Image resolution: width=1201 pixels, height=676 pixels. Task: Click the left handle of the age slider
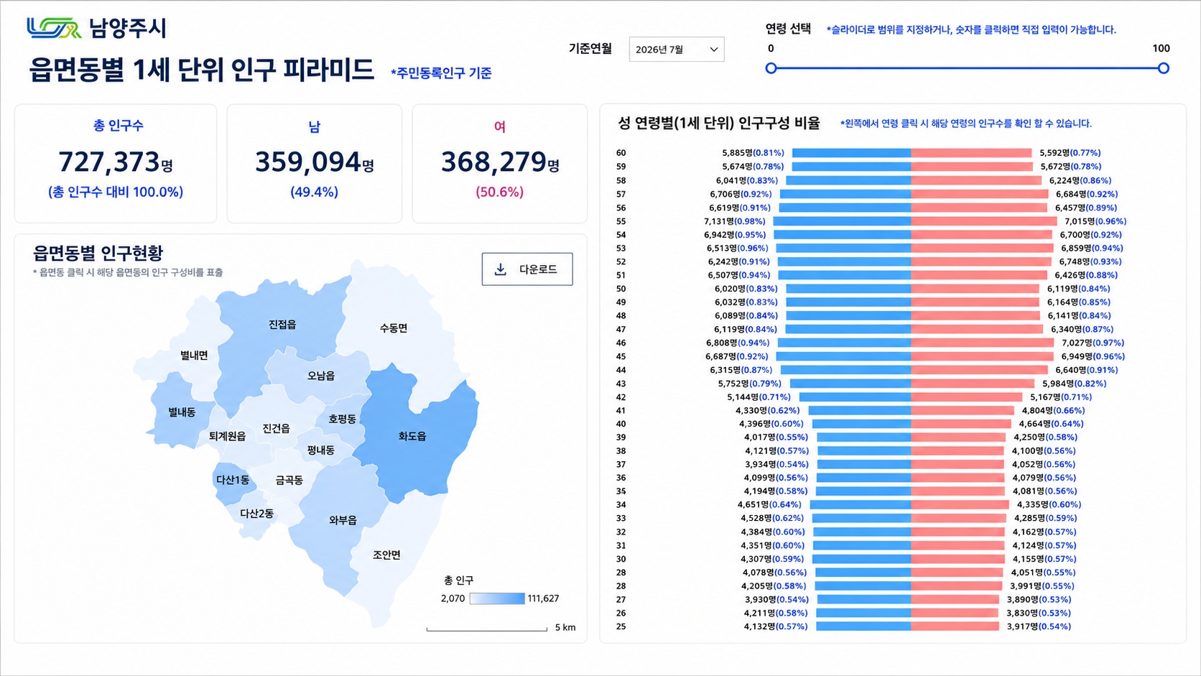click(x=771, y=68)
